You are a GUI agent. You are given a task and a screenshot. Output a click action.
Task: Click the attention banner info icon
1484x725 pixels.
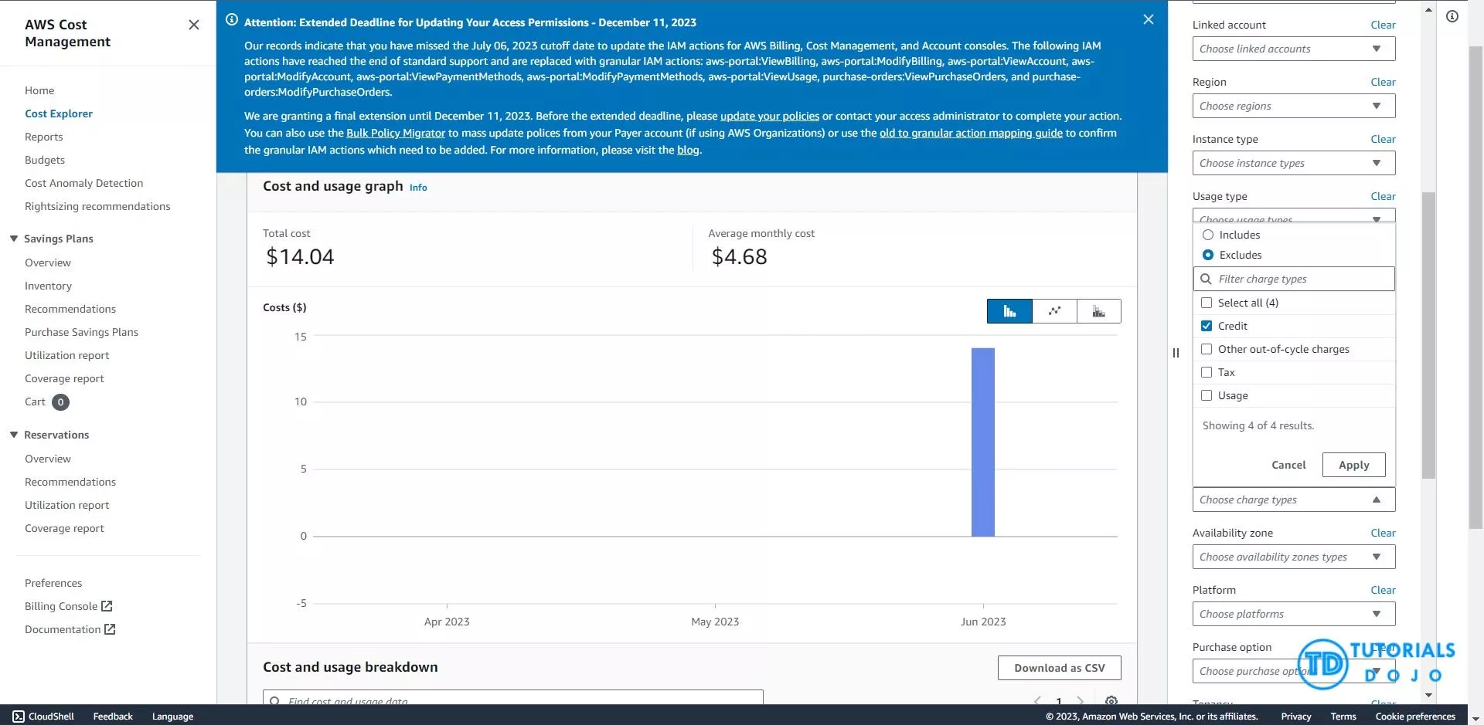coord(232,19)
